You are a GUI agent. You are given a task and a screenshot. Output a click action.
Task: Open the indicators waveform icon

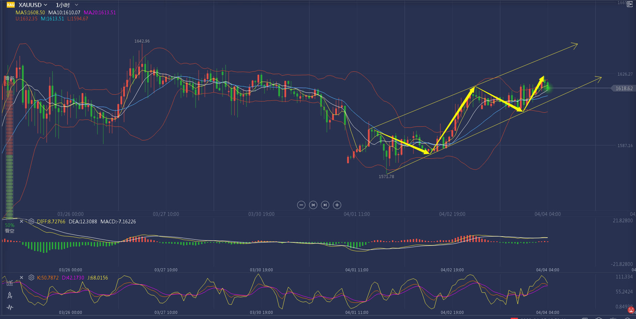[10, 307]
